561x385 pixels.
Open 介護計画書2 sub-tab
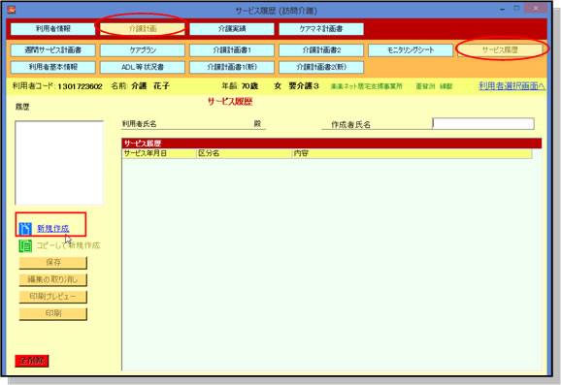(321, 50)
